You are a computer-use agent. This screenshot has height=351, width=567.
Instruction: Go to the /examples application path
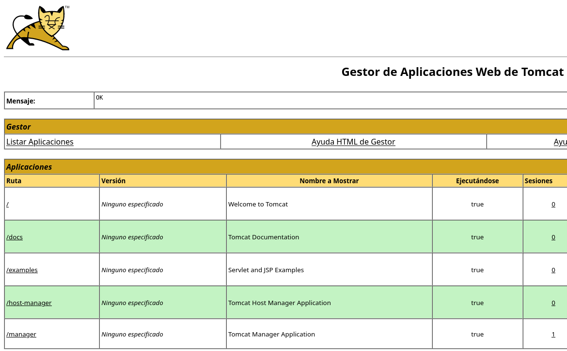pyautogui.click(x=22, y=270)
